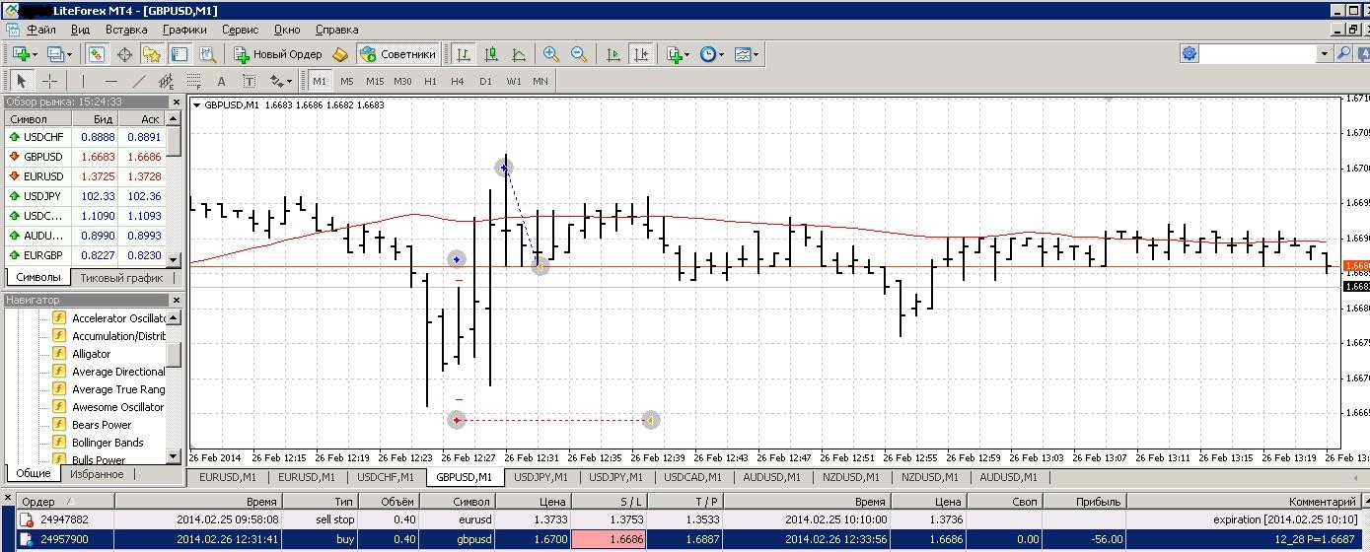Select Bollinger Bands in Navigator
The height and width of the screenshot is (552, 1370).
click(108, 443)
